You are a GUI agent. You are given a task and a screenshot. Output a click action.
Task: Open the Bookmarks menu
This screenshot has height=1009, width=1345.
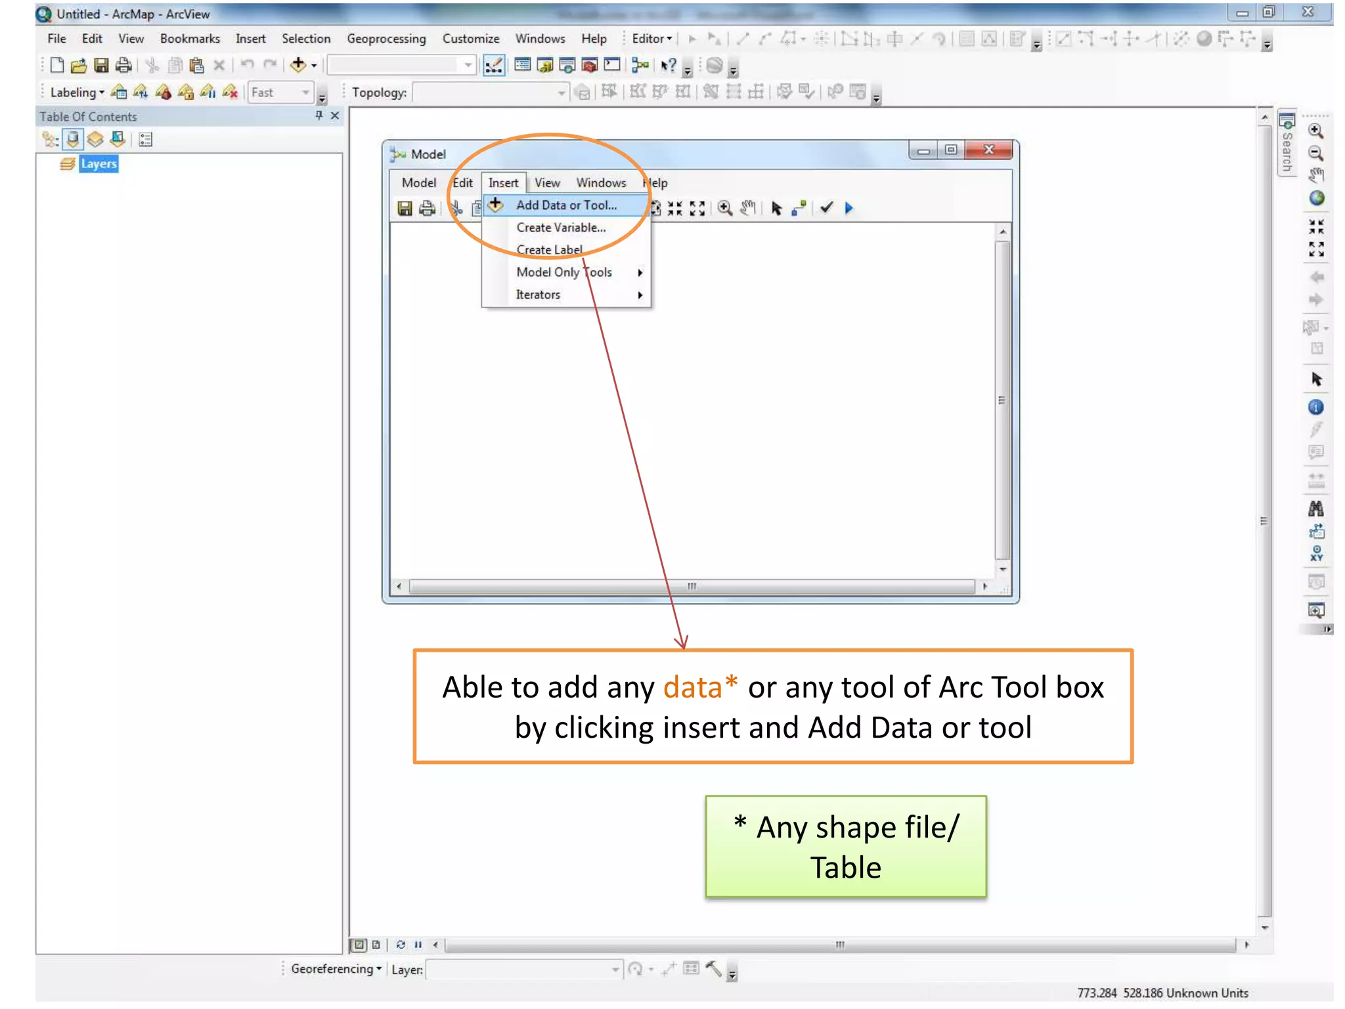190,39
